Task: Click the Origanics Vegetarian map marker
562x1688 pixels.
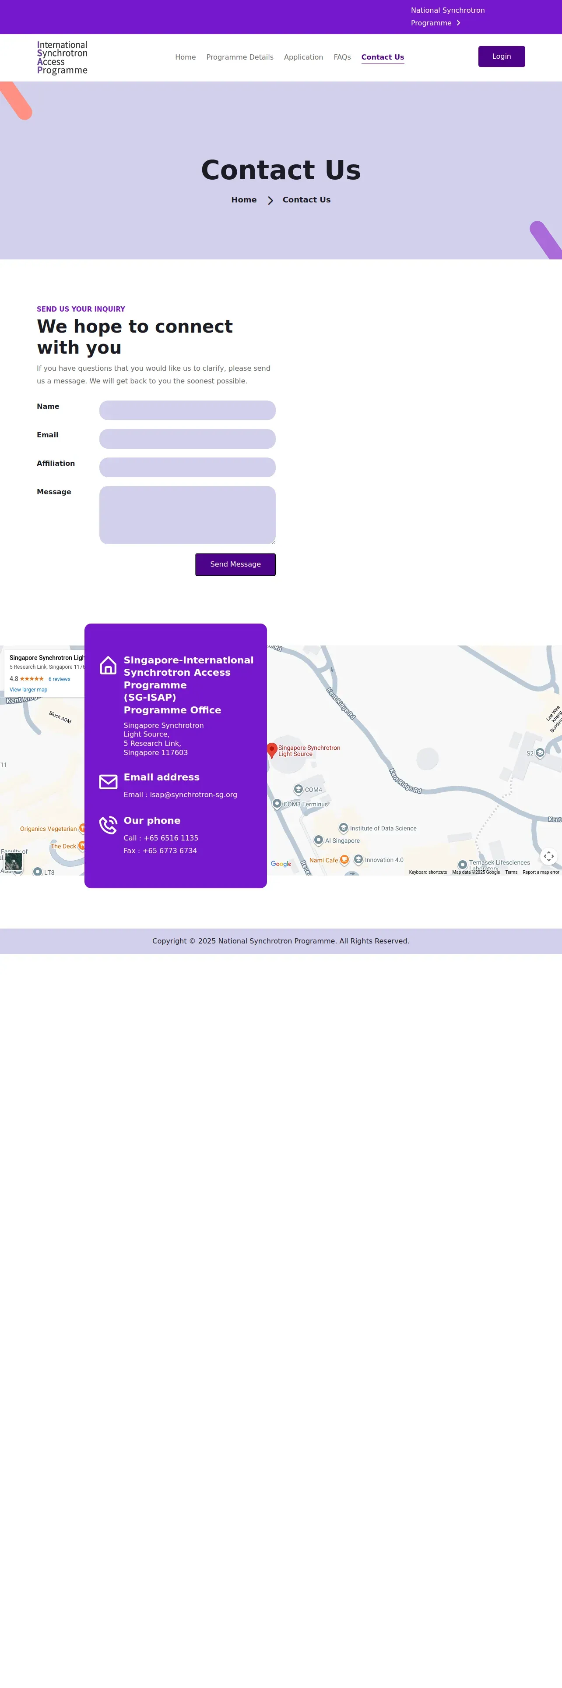Action: pyautogui.click(x=82, y=829)
